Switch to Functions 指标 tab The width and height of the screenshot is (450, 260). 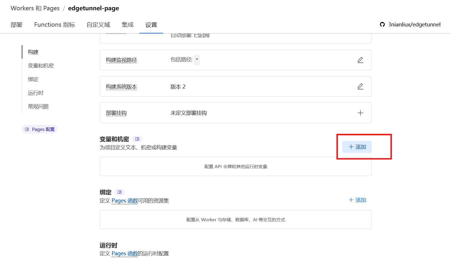(54, 25)
